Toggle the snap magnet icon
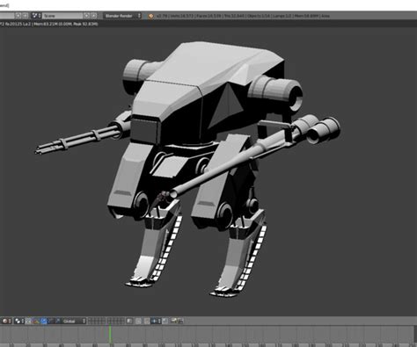The image size is (417, 347). tap(146, 321)
